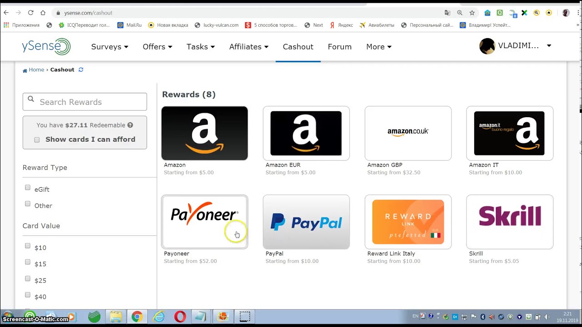Screen dimensions: 582x327
Task: Click the black and blue X extension icon
Action: click(x=524, y=13)
